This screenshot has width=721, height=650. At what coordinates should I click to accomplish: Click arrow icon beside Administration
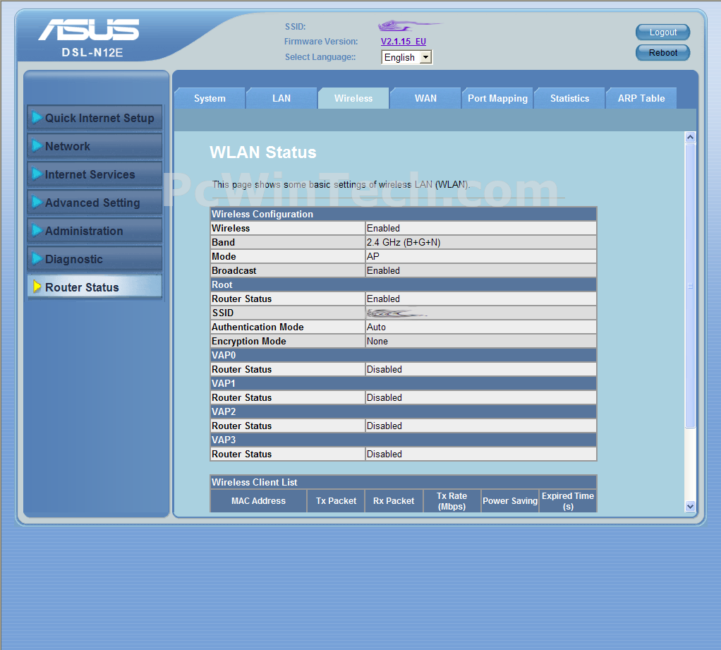click(x=37, y=231)
